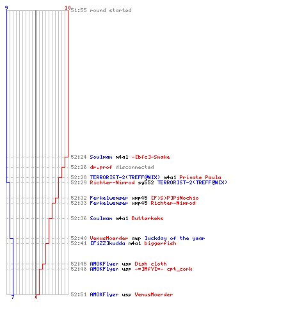Click victim -=]MfY[=- cpt_cork
Screen dimensions: 288x320
pyautogui.click(x=163, y=269)
